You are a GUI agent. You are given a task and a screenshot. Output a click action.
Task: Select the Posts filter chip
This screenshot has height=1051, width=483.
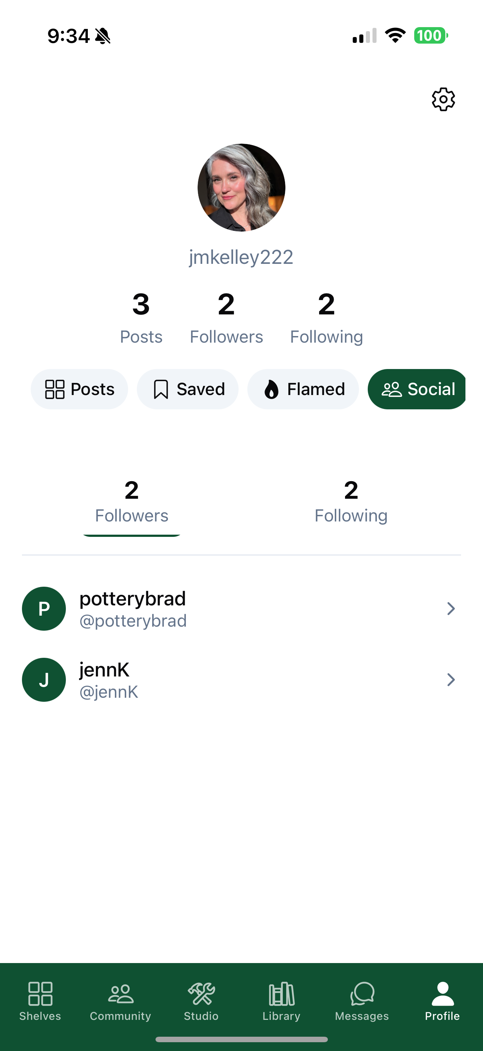79,389
